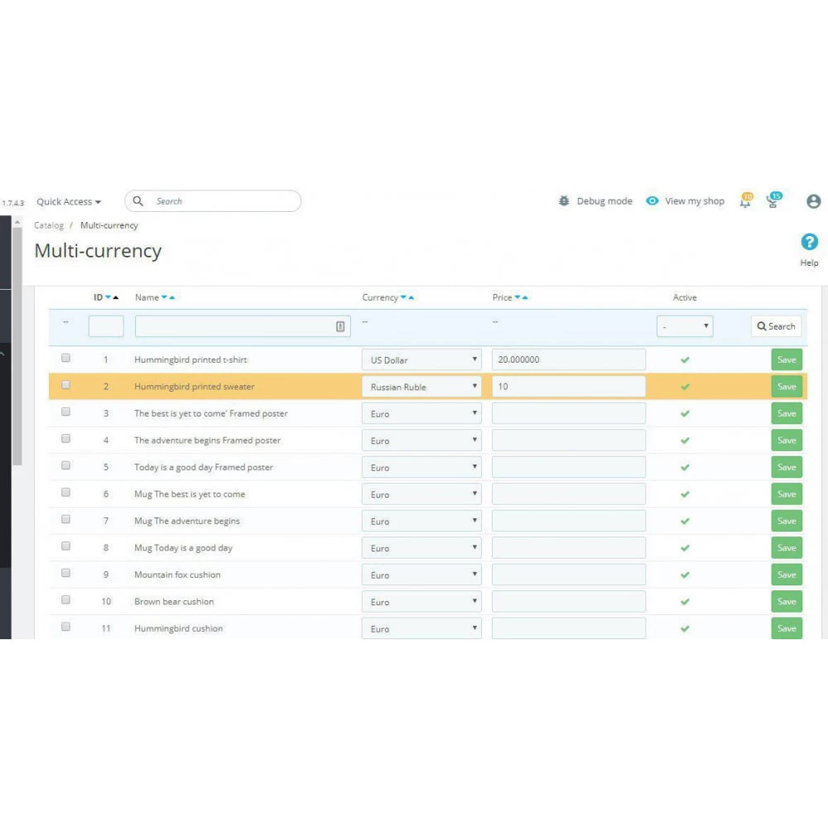Image resolution: width=828 pixels, height=828 pixels.
Task: Toggle active checkmark for The adventure begins Framed poster
Action: pyautogui.click(x=685, y=440)
